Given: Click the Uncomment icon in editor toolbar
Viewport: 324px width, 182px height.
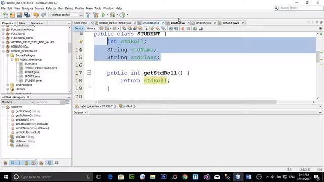Looking at the screenshot, I should point(200,29).
